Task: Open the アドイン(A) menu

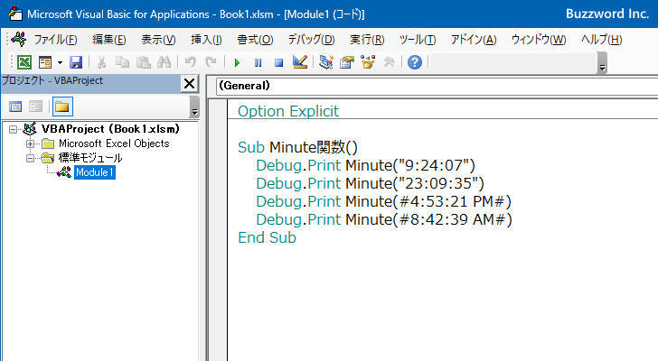Action: [x=474, y=40]
